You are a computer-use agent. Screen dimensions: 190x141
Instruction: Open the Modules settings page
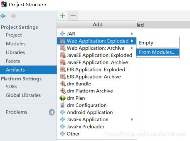click(x=16, y=44)
